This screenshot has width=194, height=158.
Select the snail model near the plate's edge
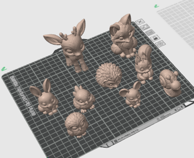tap(170, 83)
